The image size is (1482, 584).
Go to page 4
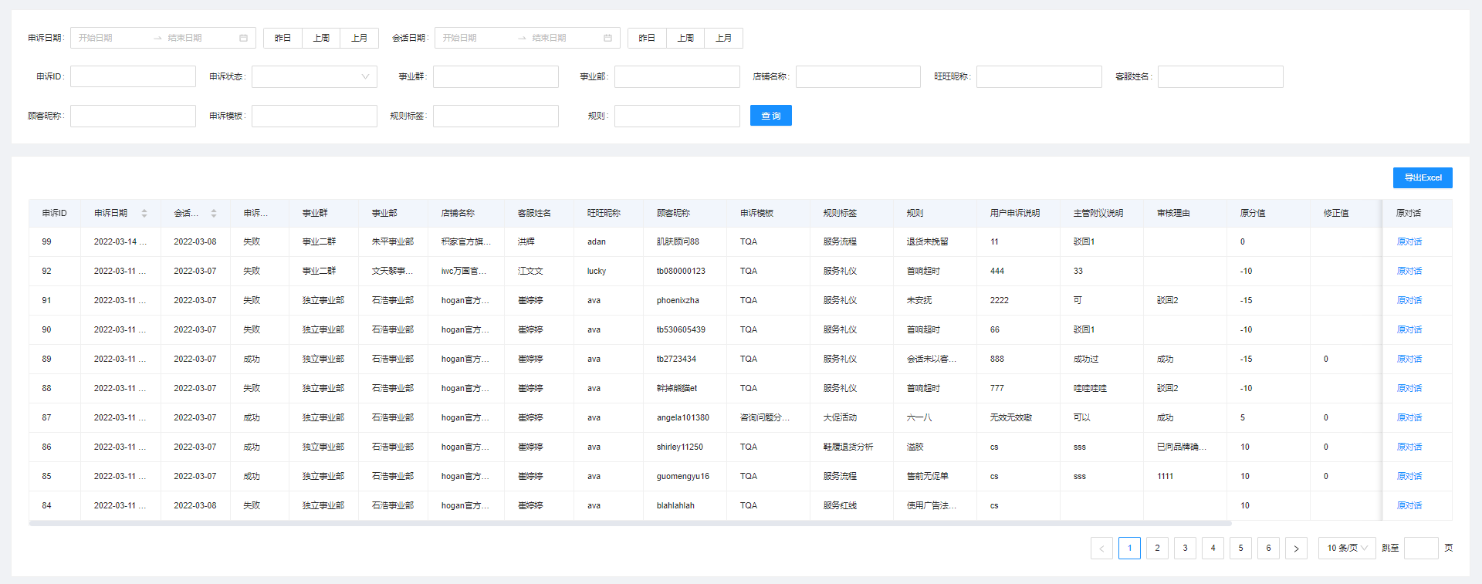point(1213,548)
